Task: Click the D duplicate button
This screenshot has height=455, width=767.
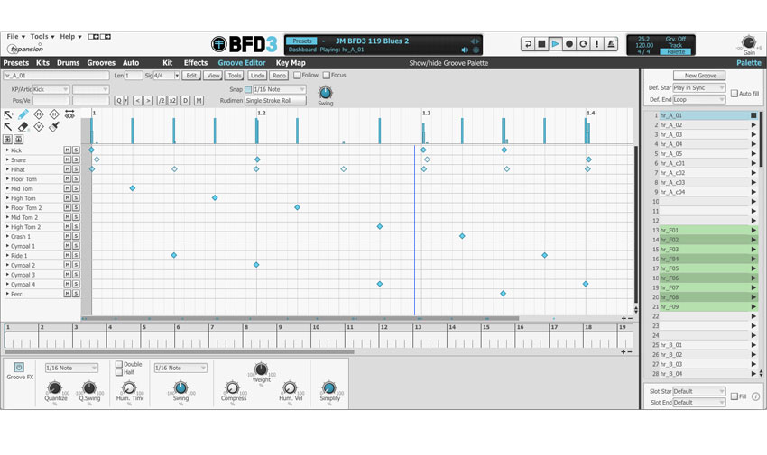Action: pyautogui.click(x=185, y=101)
